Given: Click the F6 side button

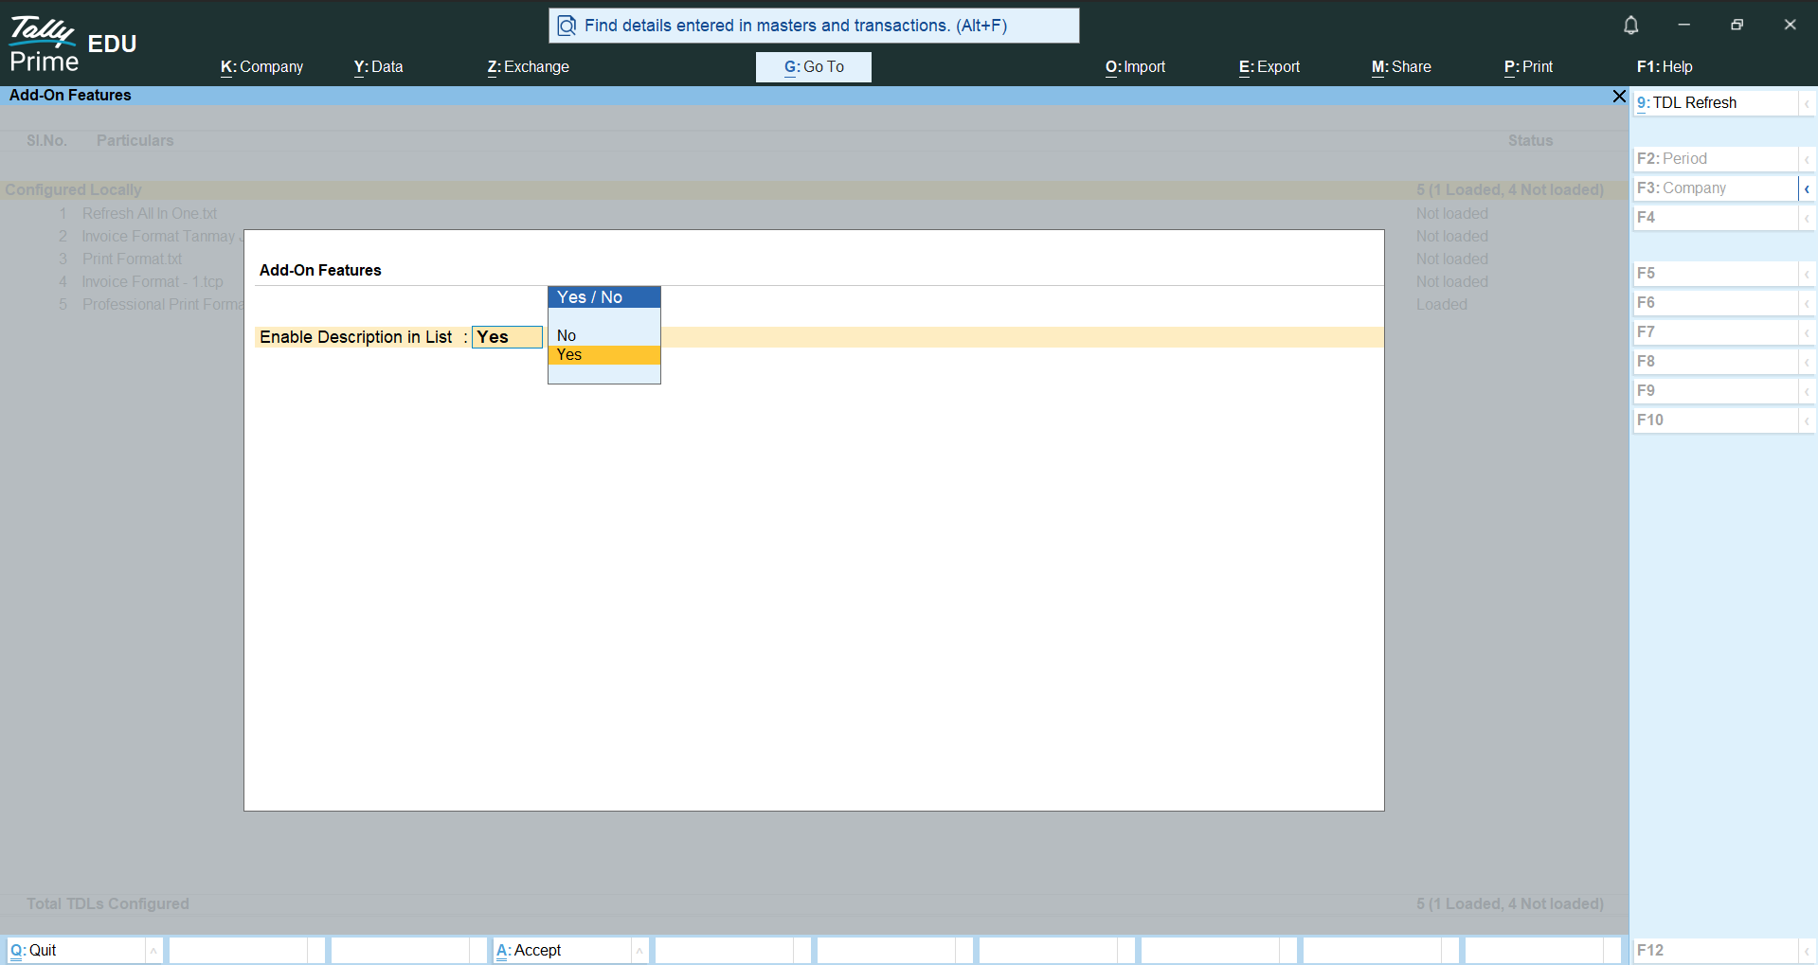Looking at the screenshot, I should (1715, 303).
